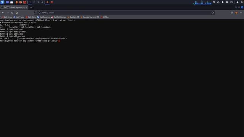Viewport: 244px width, 137px height.
Task: Click the 'cat /etc/hosts' command text
Action: [66, 20]
